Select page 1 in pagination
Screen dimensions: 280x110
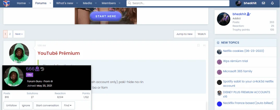tap(5, 34)
